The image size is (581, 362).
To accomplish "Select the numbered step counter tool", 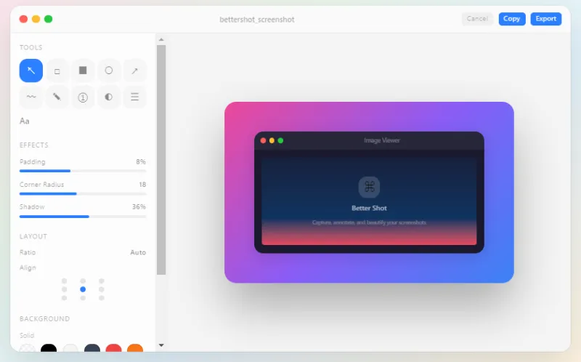I will click(x=83, y=97).
